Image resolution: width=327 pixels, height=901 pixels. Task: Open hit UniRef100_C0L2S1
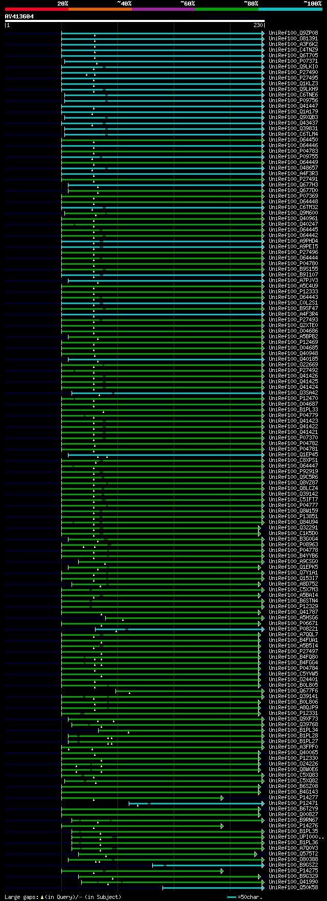293,303
